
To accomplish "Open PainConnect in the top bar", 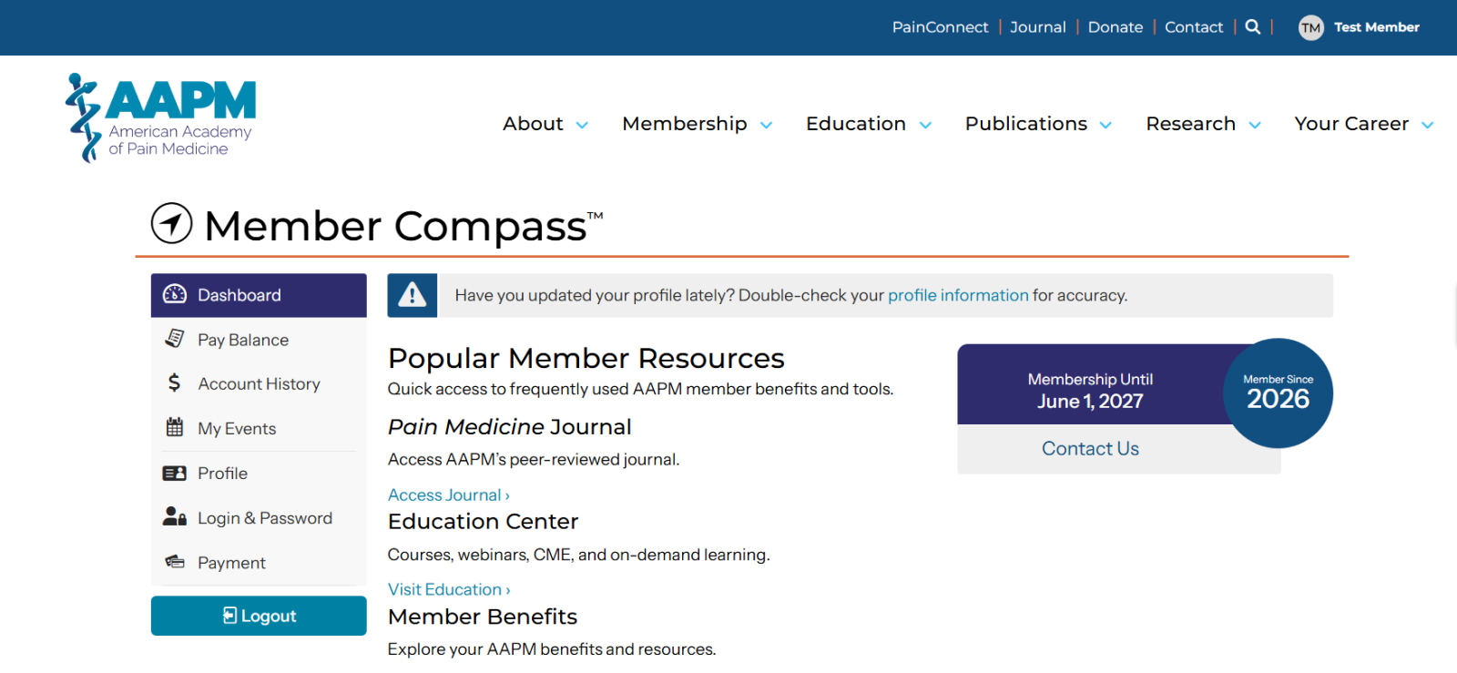I will (x=940, y=27).
